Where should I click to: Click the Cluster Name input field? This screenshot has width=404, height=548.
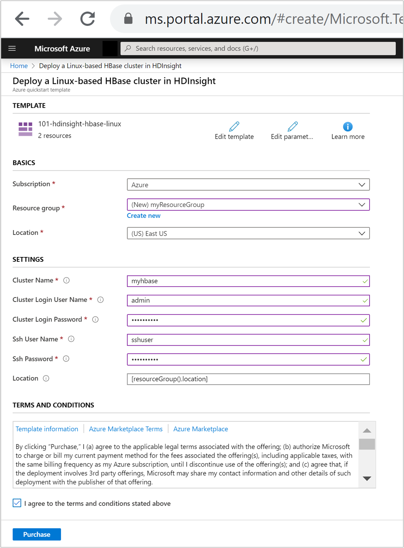click(x=244, y=281)
